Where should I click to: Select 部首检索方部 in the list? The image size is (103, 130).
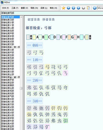click(10, 55)
